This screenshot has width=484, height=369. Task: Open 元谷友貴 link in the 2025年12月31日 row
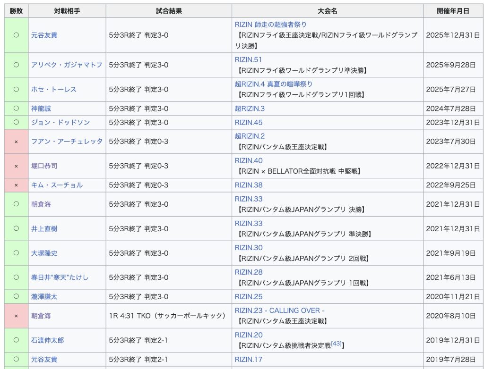tap(44, 35)
